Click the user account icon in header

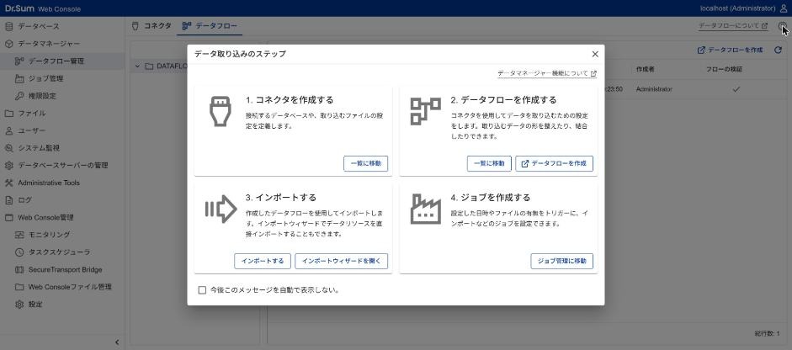784,8
